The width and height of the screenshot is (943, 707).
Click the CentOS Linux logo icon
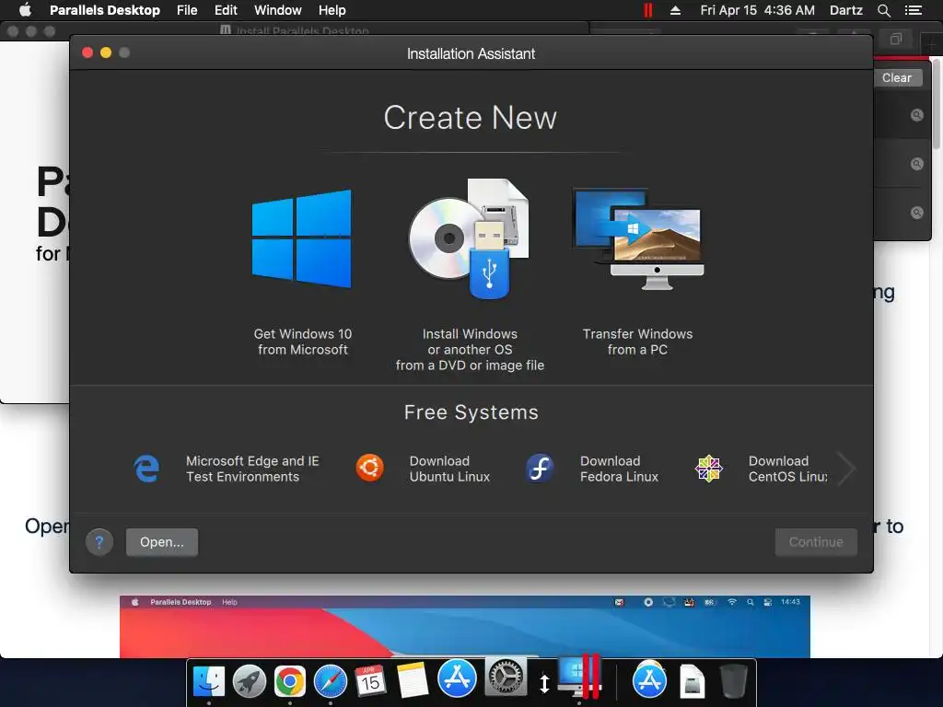(x=708, y=468)
